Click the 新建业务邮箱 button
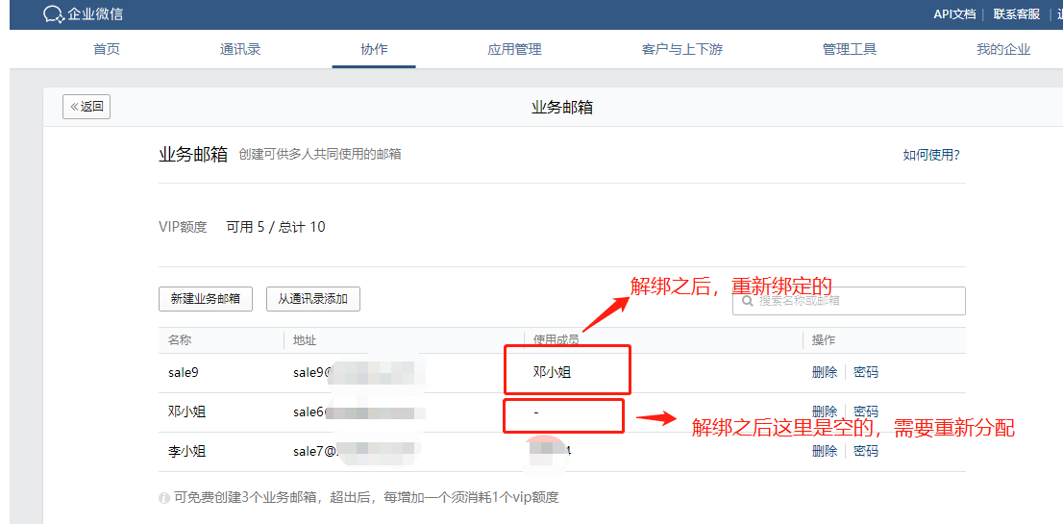 tap(206, 299)
